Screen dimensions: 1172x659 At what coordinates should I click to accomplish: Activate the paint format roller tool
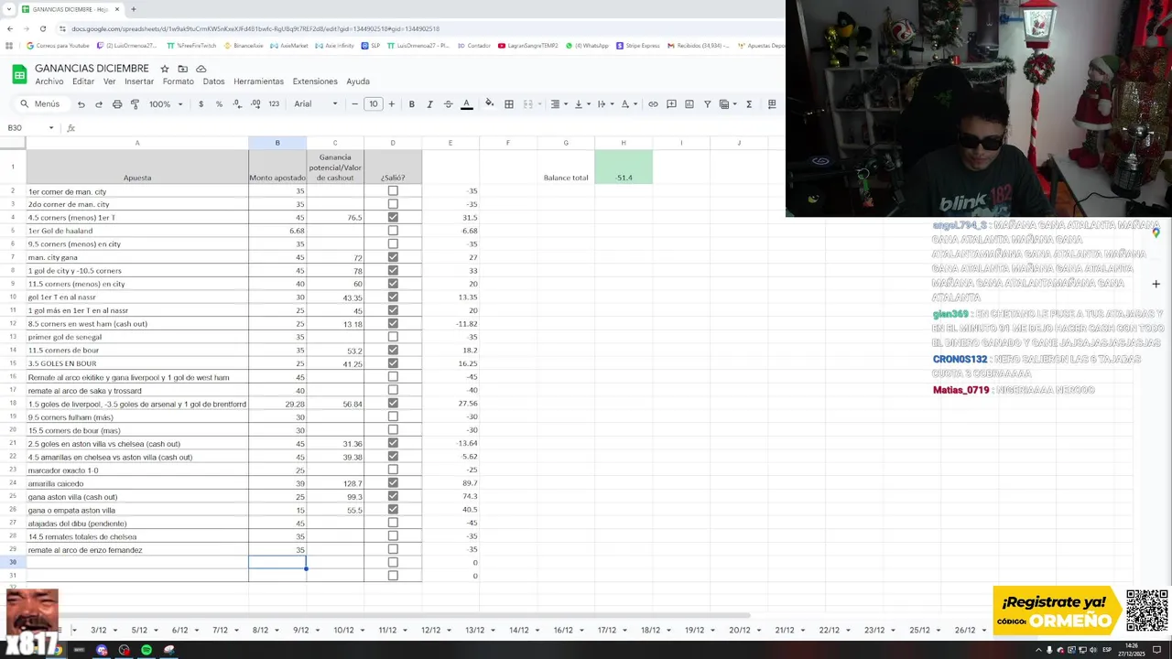click(x=135, y=104)
